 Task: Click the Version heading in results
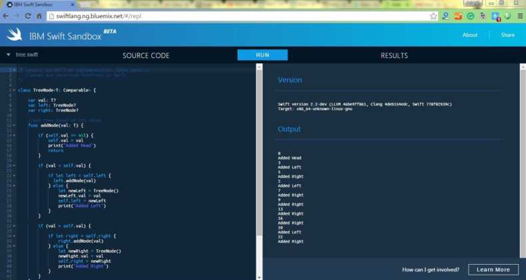pos(290,80)
